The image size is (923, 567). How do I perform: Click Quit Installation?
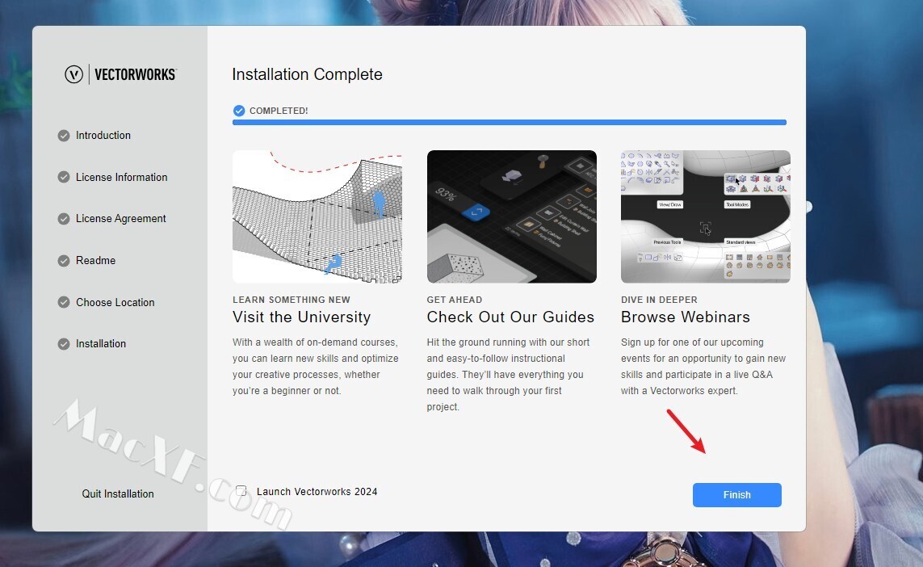tap(118, 494)
